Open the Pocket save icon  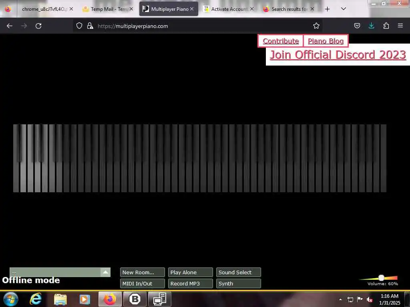(x=357, y=26)
